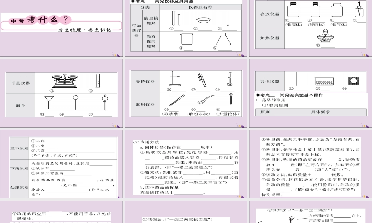Click the dropper bottle drawing labeled ⑨
The image size is (372, 223).
click(359, 10)
